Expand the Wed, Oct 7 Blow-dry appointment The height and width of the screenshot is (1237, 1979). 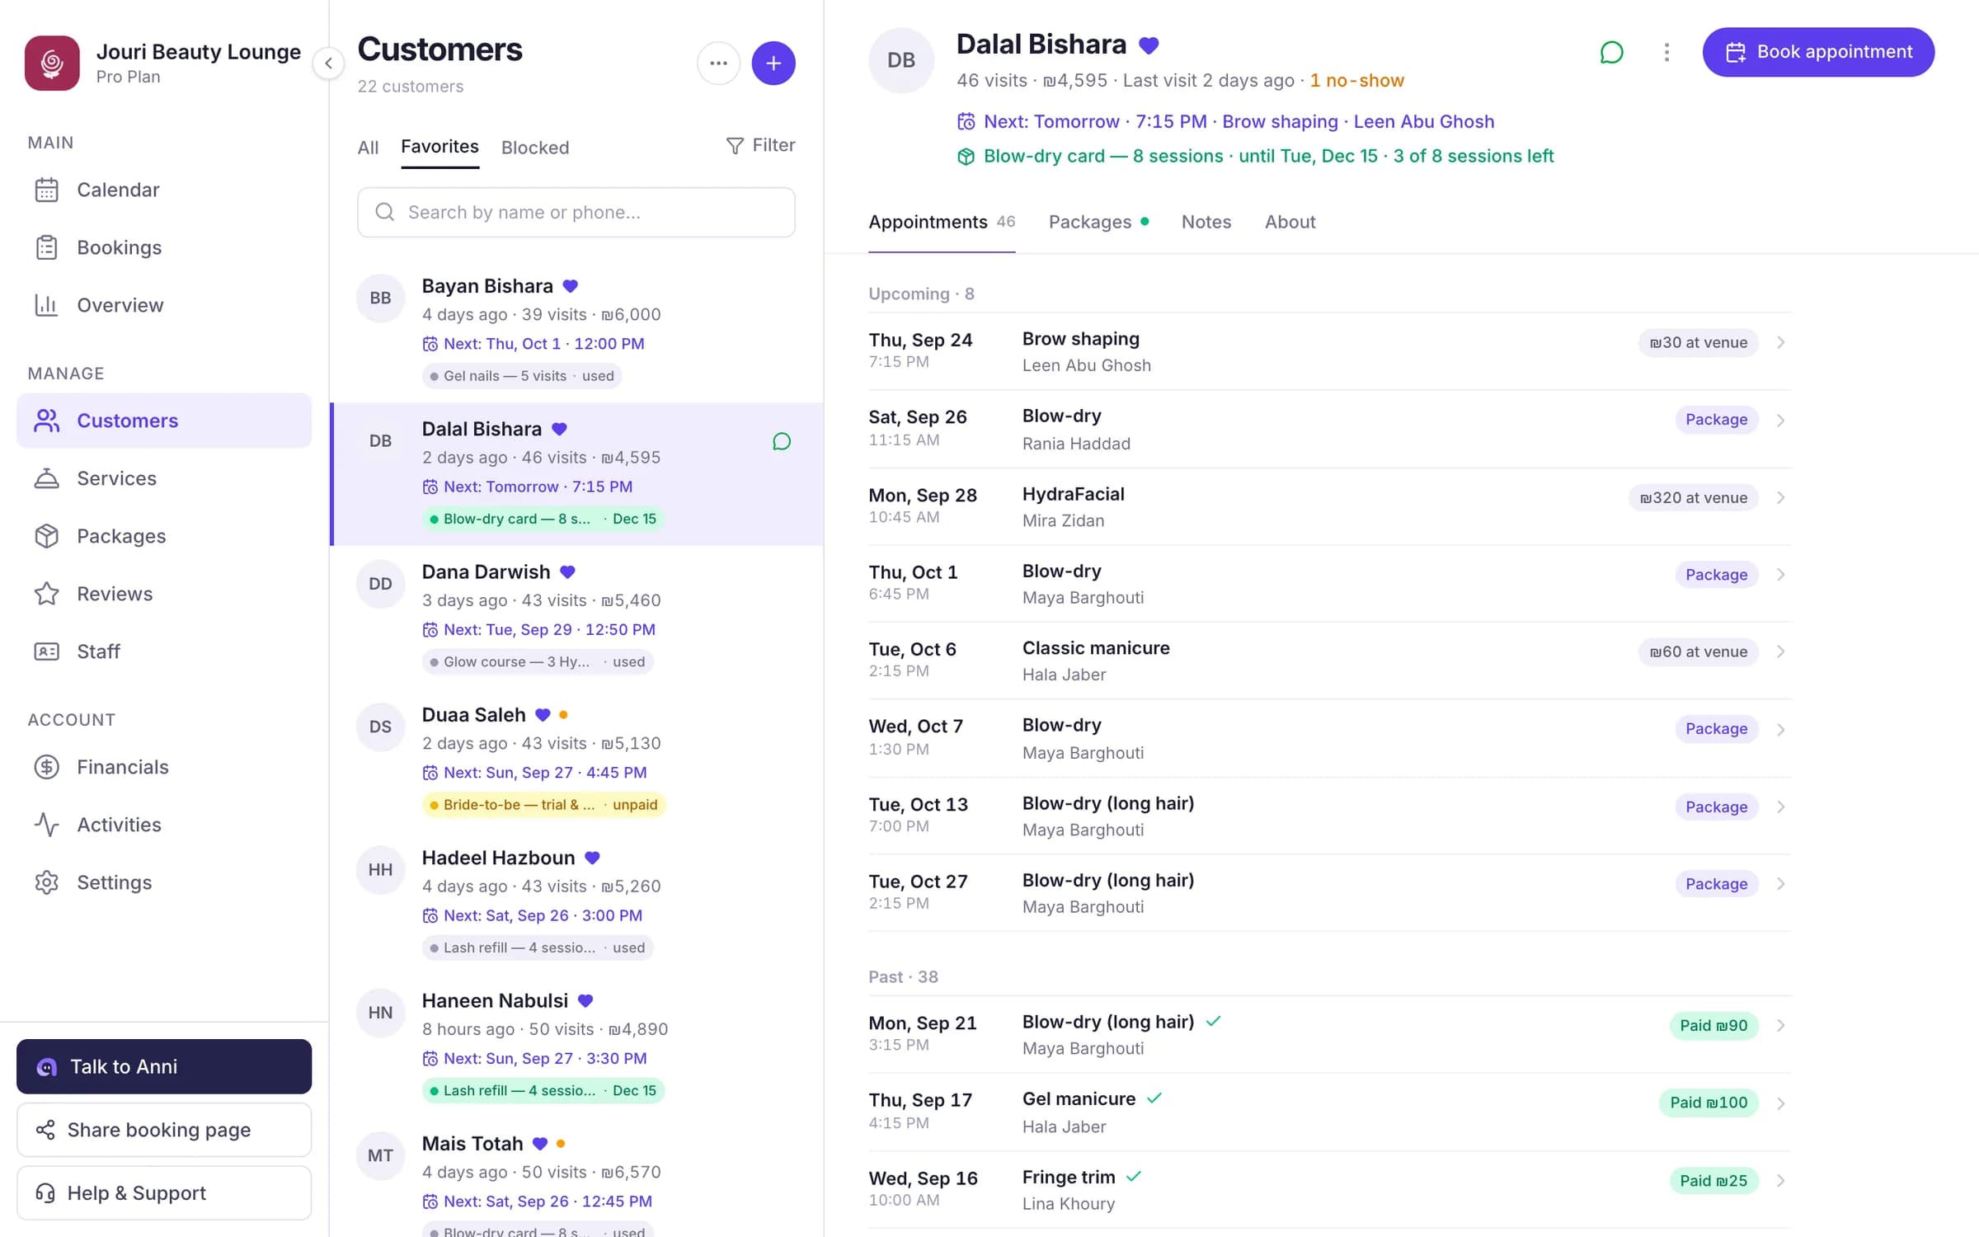coord(1330,738)
